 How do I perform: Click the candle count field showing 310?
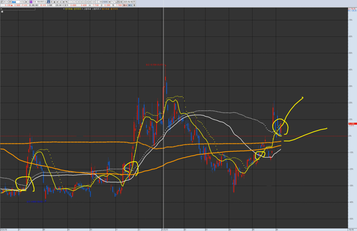tap(100, 2)
